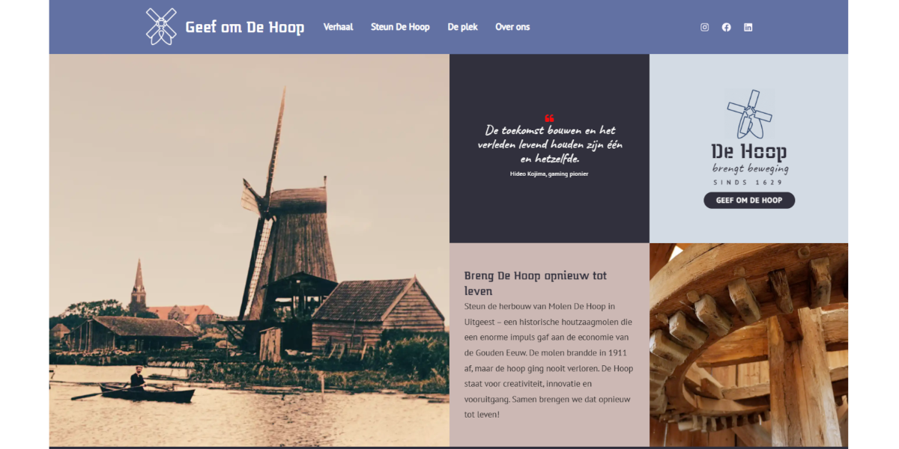The height and width of the screenshot is (449, 899).
Task: Select the wooden gear wheel photo
Action: click(x=748, y=345)
